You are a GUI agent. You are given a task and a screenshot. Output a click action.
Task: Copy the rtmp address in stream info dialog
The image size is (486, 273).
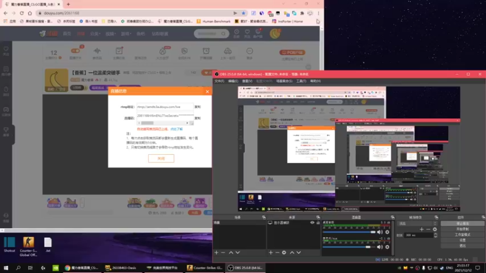point(197,107)
